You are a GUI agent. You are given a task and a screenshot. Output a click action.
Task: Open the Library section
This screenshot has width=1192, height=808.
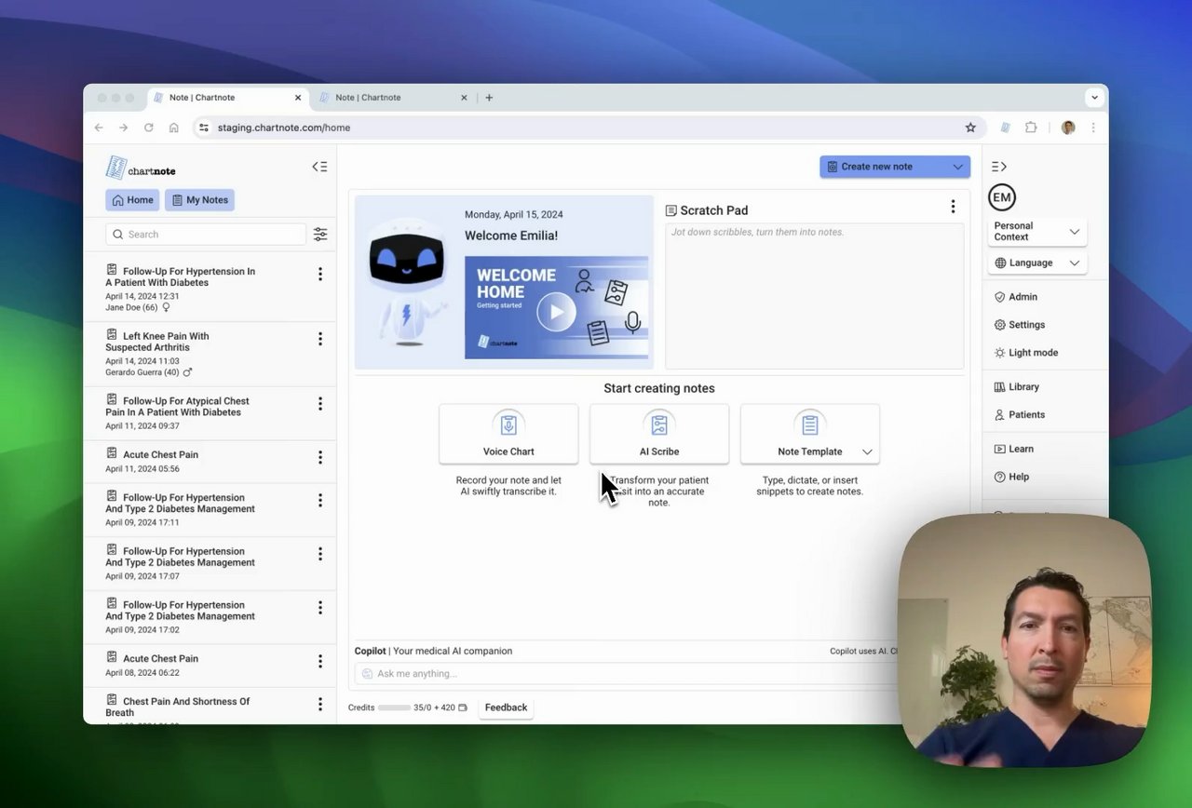pos(1016,386)
